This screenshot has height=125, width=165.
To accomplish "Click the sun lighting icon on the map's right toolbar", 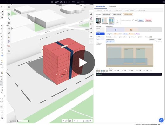I will [x=91, y=24].
